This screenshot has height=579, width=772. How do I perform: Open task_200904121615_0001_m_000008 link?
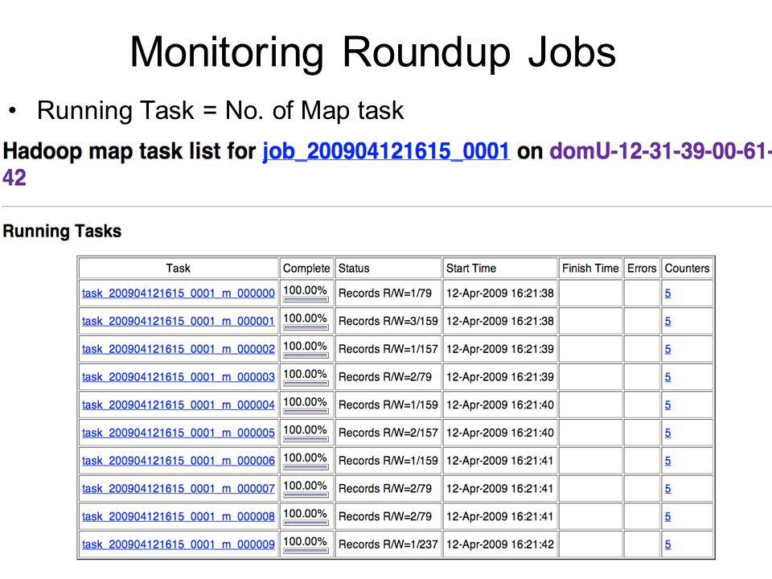coord(179,517)
